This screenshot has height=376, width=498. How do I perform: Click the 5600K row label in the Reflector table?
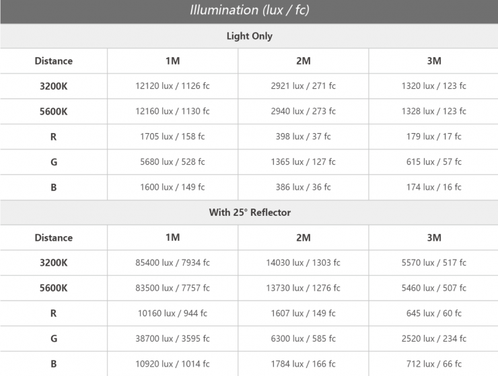point(54,288)
